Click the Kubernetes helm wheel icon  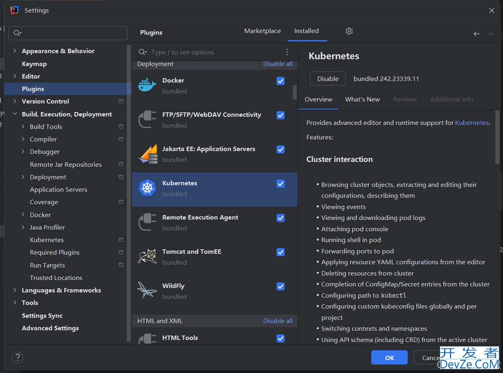pos(147,188)
